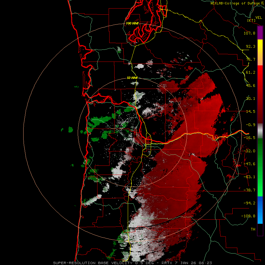Click the green band of the velocity color bar

[260, 167]
